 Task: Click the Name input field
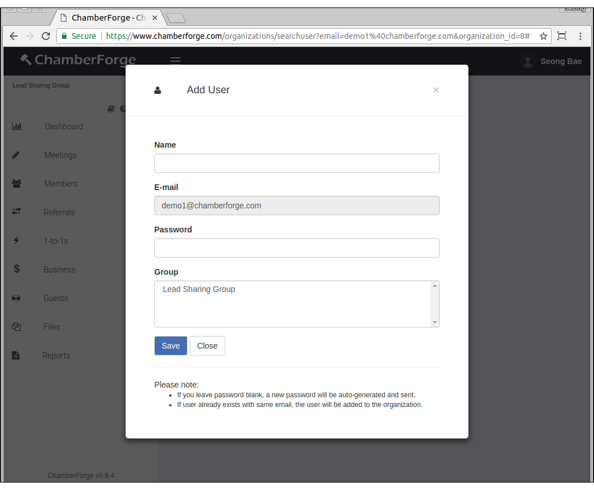[296, 163]
